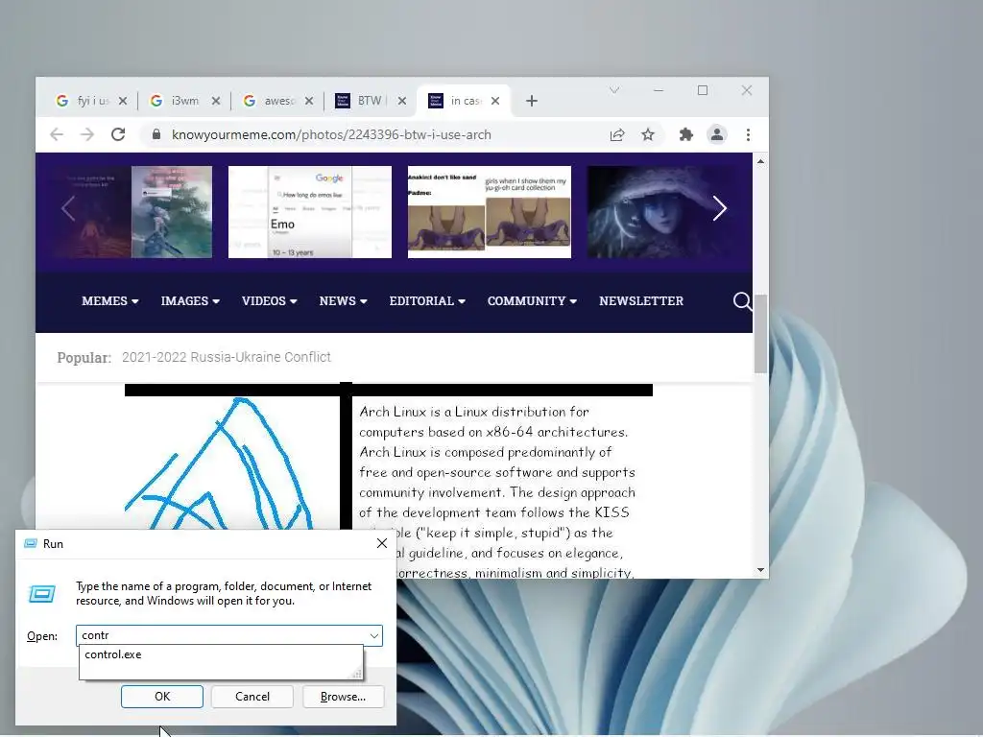
Task: Open a new tab with plus button
Action: pos(532,101)
